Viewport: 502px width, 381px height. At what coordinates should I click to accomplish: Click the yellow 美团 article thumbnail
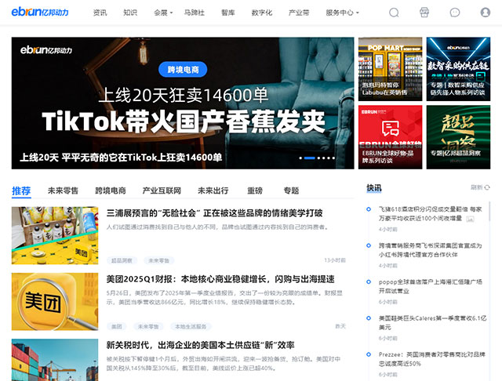55,301
